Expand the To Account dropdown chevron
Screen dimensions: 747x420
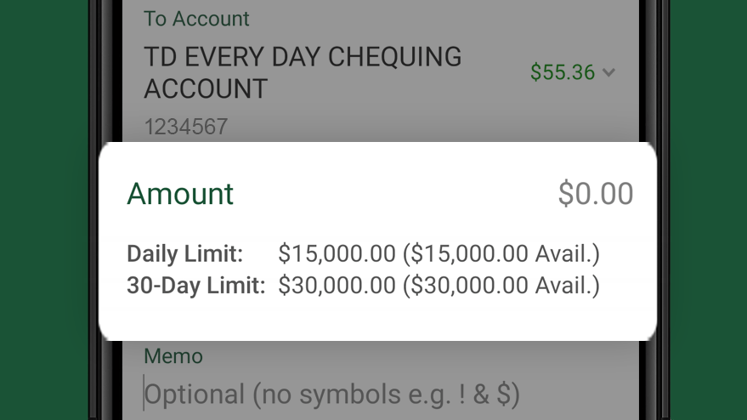click(x=608, y=73)
